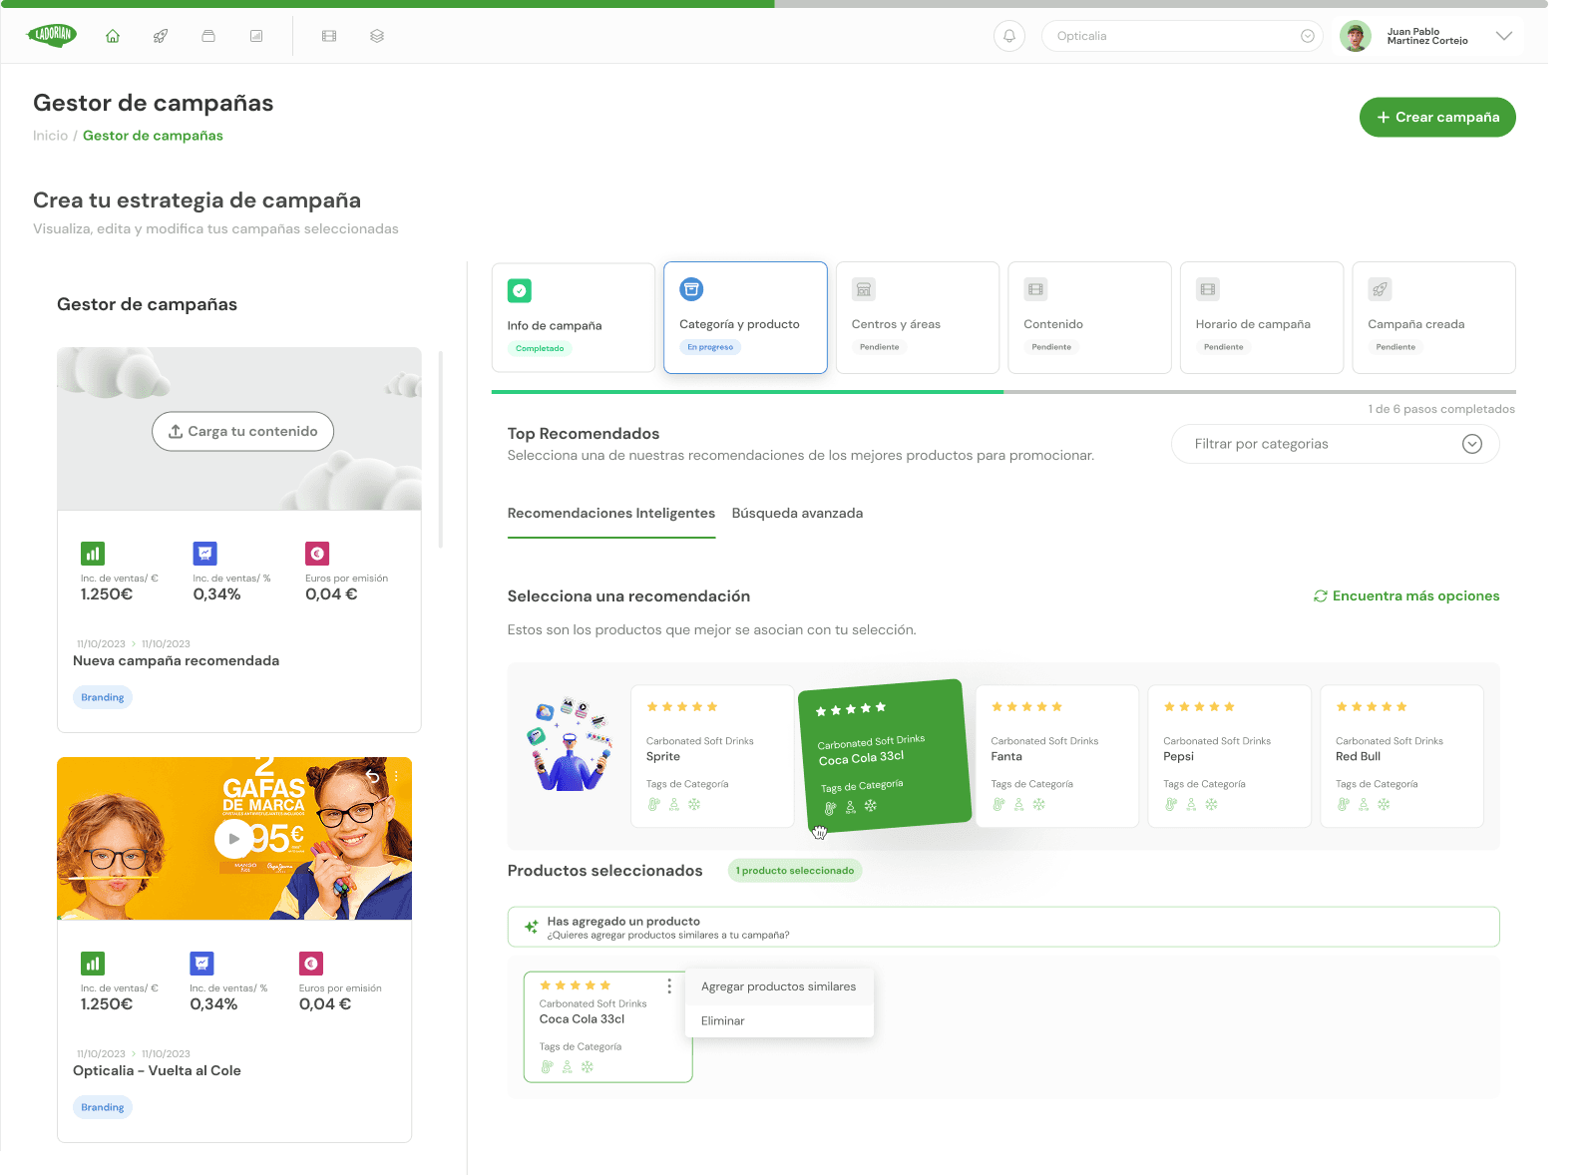Open the home icon in navbar
The height and width of the screenshot is (1175, 1591).
click(113, 36)
